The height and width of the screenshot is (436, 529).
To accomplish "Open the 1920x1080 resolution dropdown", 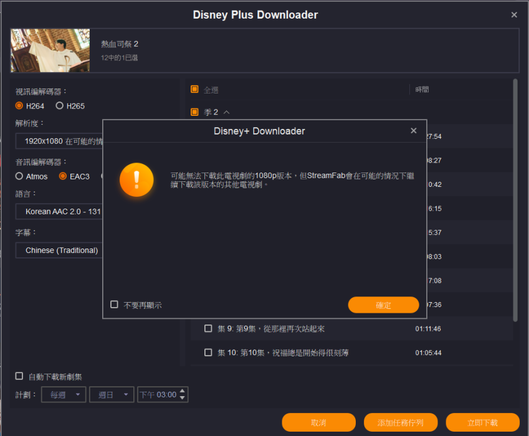I will pyautogui.click(x=59, y=141).
